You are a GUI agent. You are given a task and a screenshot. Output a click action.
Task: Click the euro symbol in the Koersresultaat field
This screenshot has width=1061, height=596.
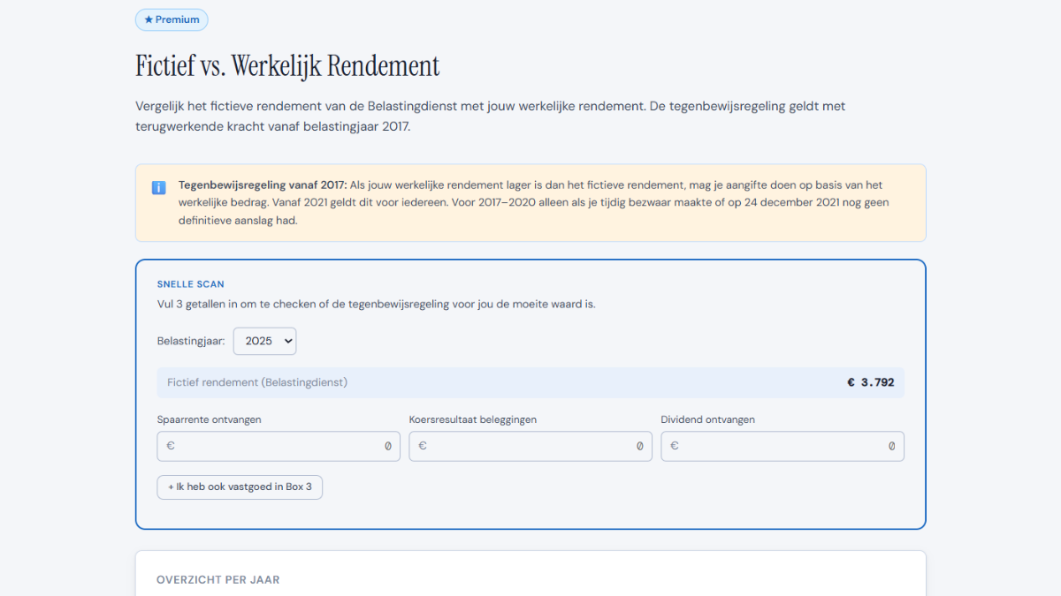click(x=422, y=446)
